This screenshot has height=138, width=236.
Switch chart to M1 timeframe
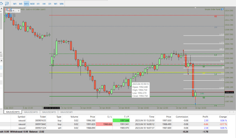pos(15,4)
